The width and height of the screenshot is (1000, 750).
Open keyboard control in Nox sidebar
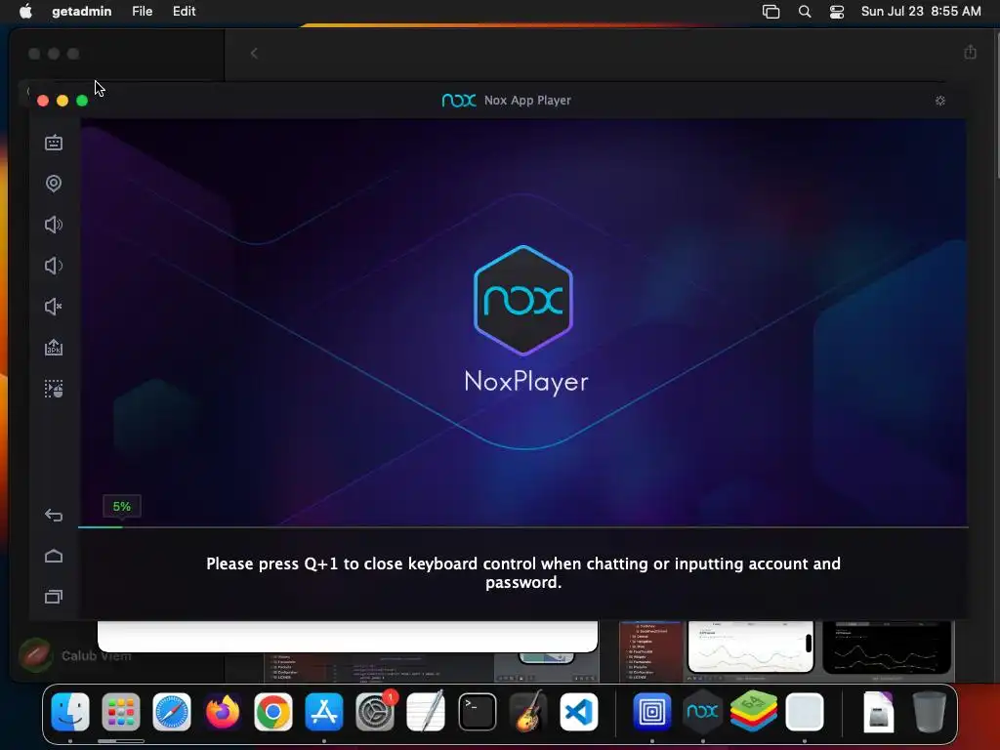(54, 143)
